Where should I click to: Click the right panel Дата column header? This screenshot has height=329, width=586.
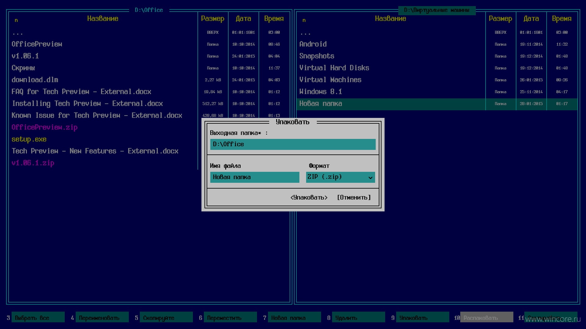[531, 19]
